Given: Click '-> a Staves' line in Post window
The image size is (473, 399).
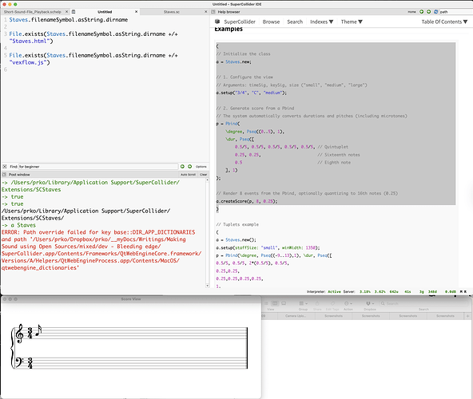Looking at the screenshot, I should click(18, 225).
